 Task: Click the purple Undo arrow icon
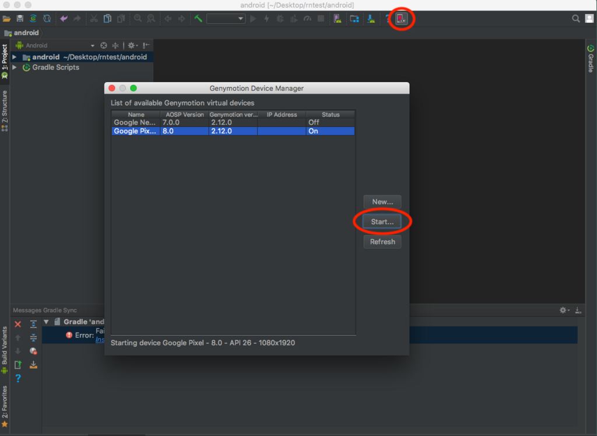pos(64,19)
